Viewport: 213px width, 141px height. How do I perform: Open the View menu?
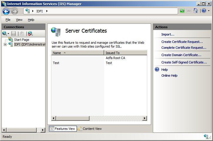click(19, 20)
